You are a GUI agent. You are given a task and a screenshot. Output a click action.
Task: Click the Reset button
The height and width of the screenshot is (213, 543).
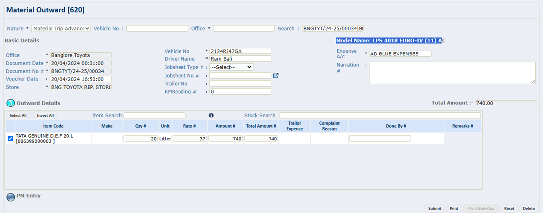coord(509,209)
